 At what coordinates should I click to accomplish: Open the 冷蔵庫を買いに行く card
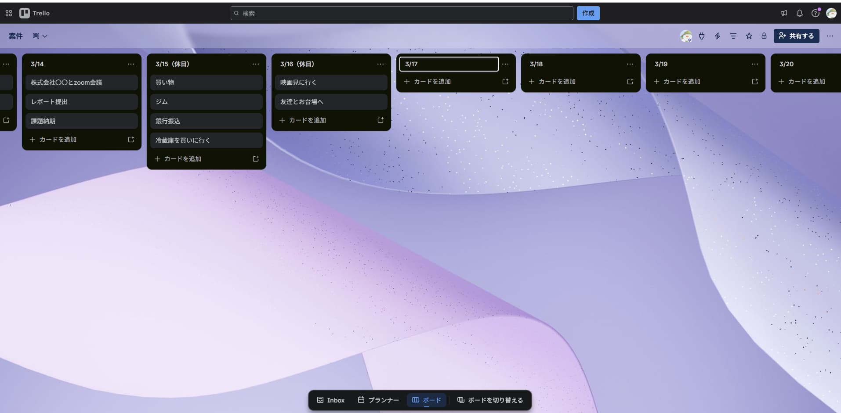click(x=206, y=140)
